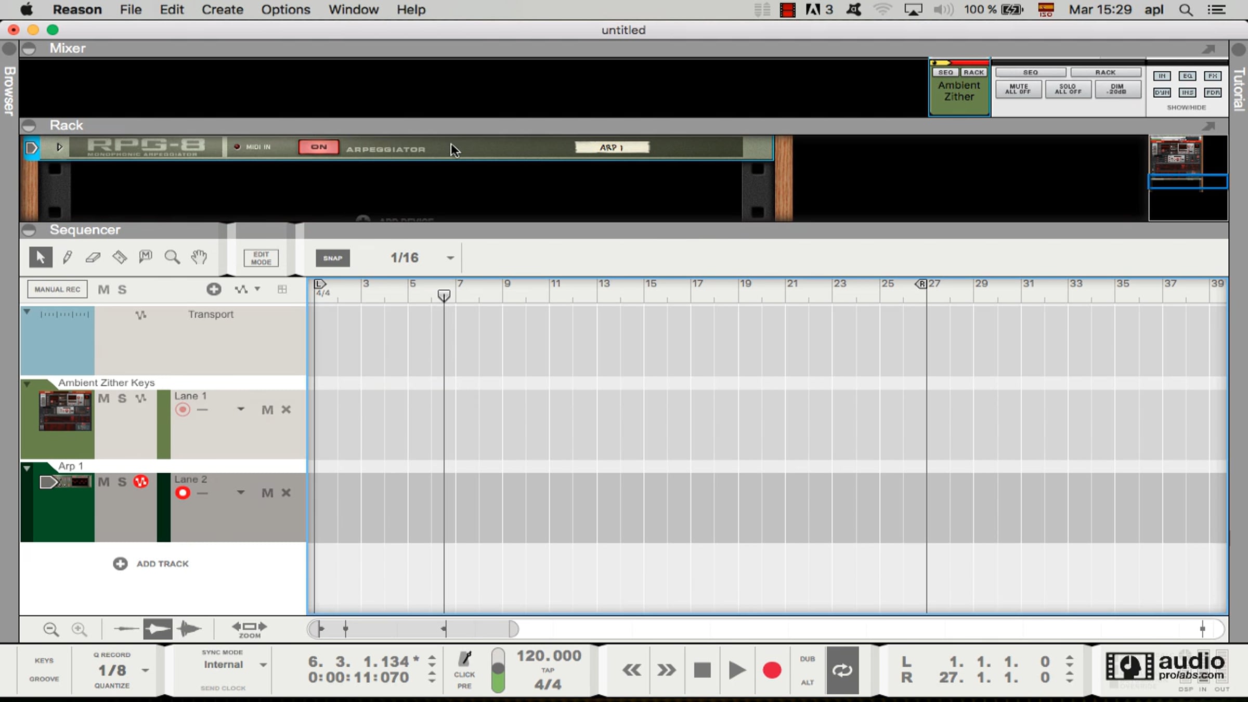Screen dimensions: 1248x702
Task: Toggle the Snap button
Action: coord(333,258)
